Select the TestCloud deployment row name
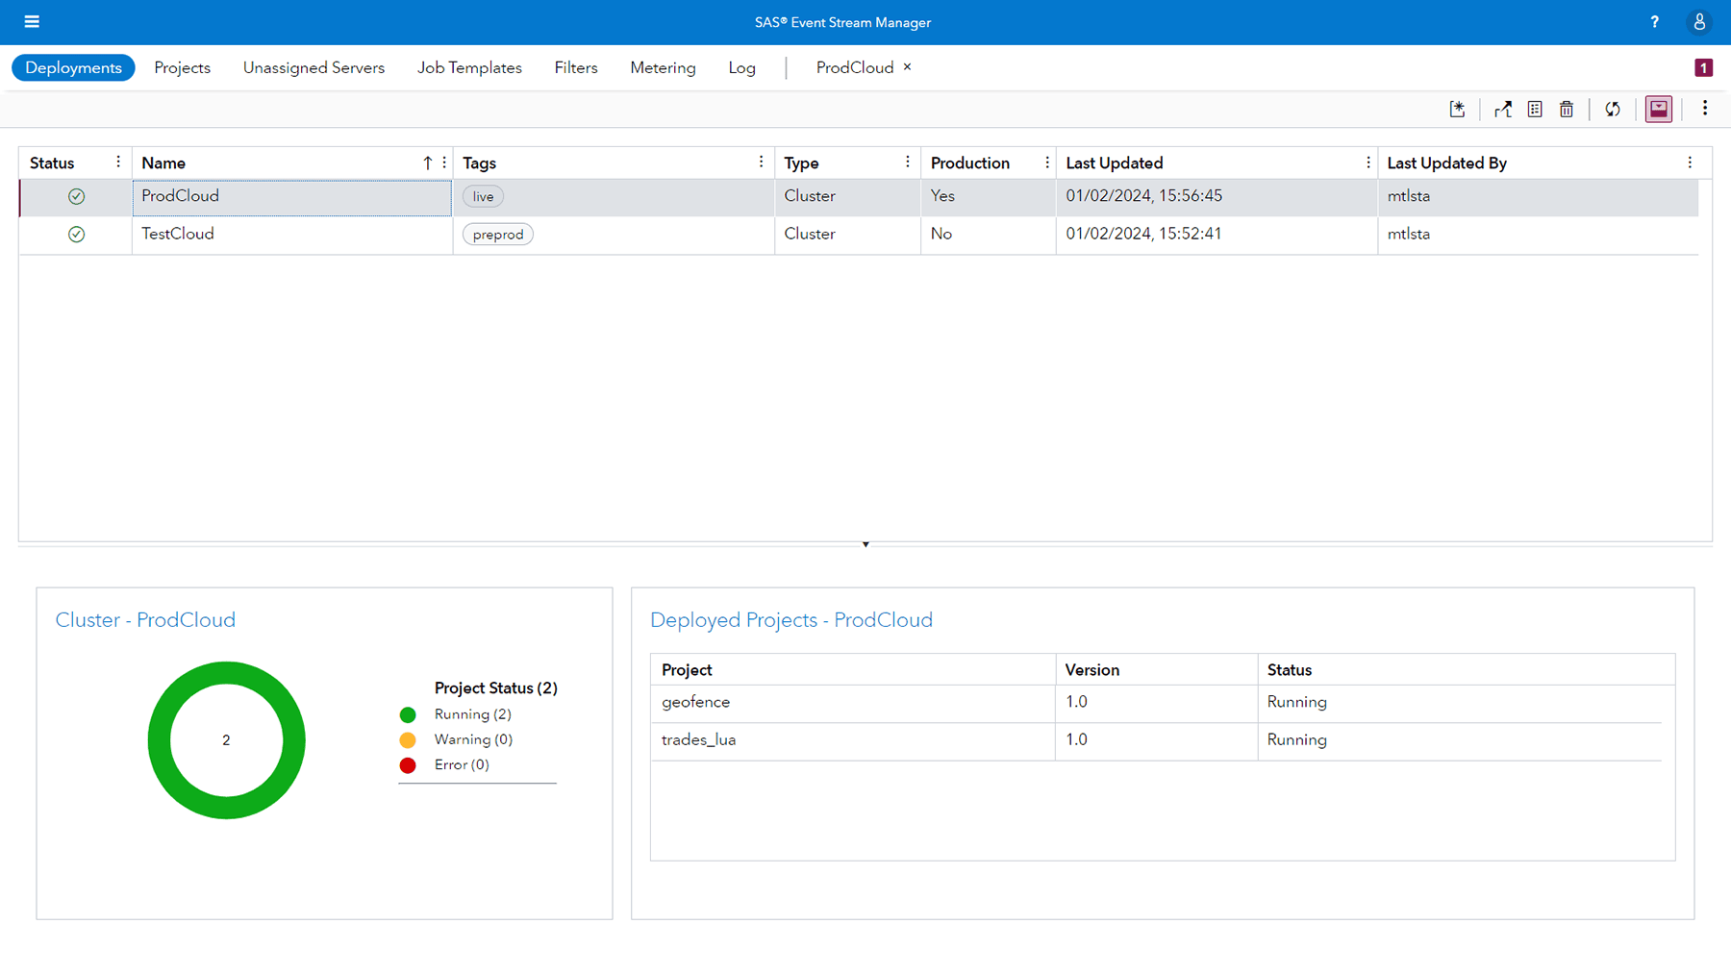1731x974 pixels. pyautogui.click(x=177, y=234)
